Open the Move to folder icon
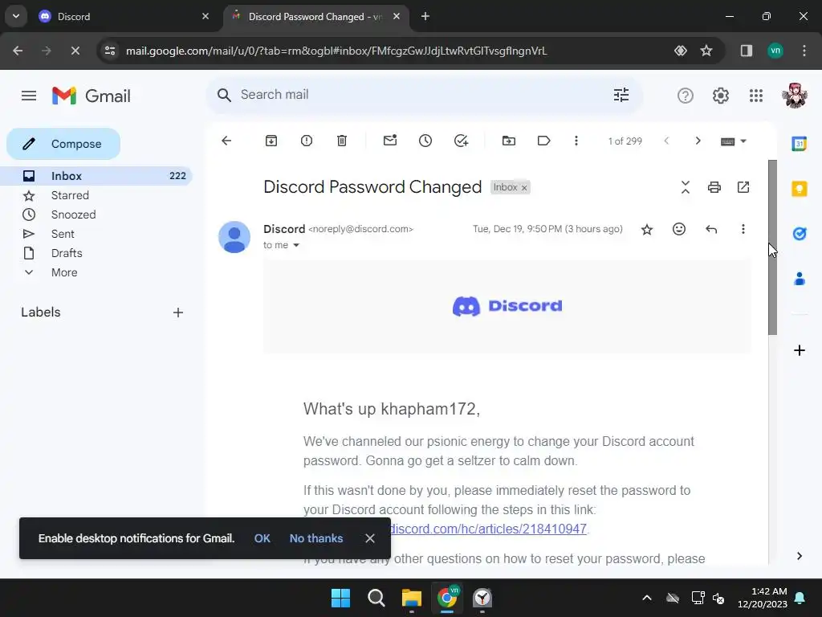Screen dimensions: 822x617 [x=508, y=141]
